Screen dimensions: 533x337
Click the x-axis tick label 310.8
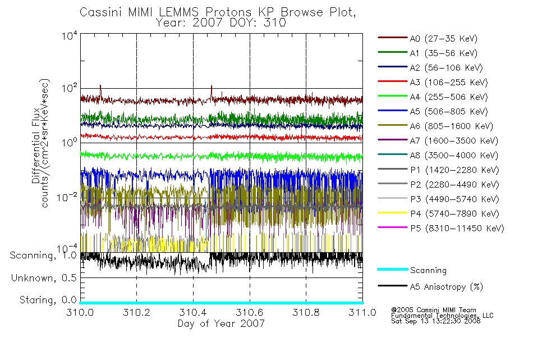[x=306, y=312]
